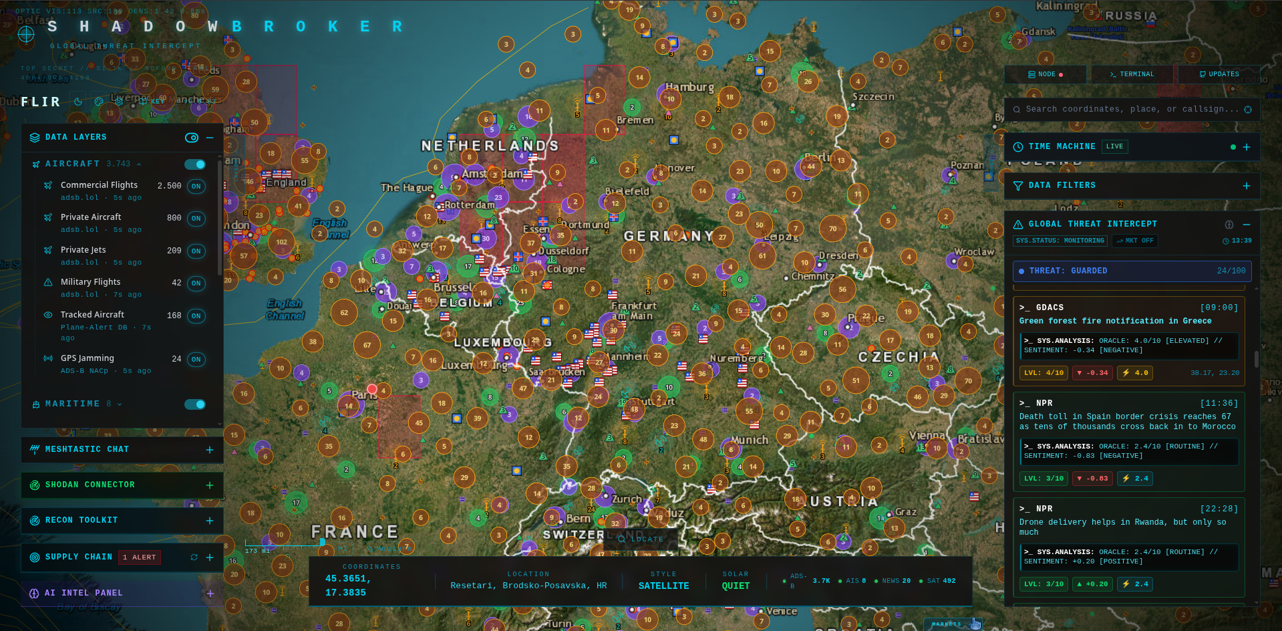Open the NODE tab
The height and width of the screenshot is (631, 1282).
pos(1046,74)
